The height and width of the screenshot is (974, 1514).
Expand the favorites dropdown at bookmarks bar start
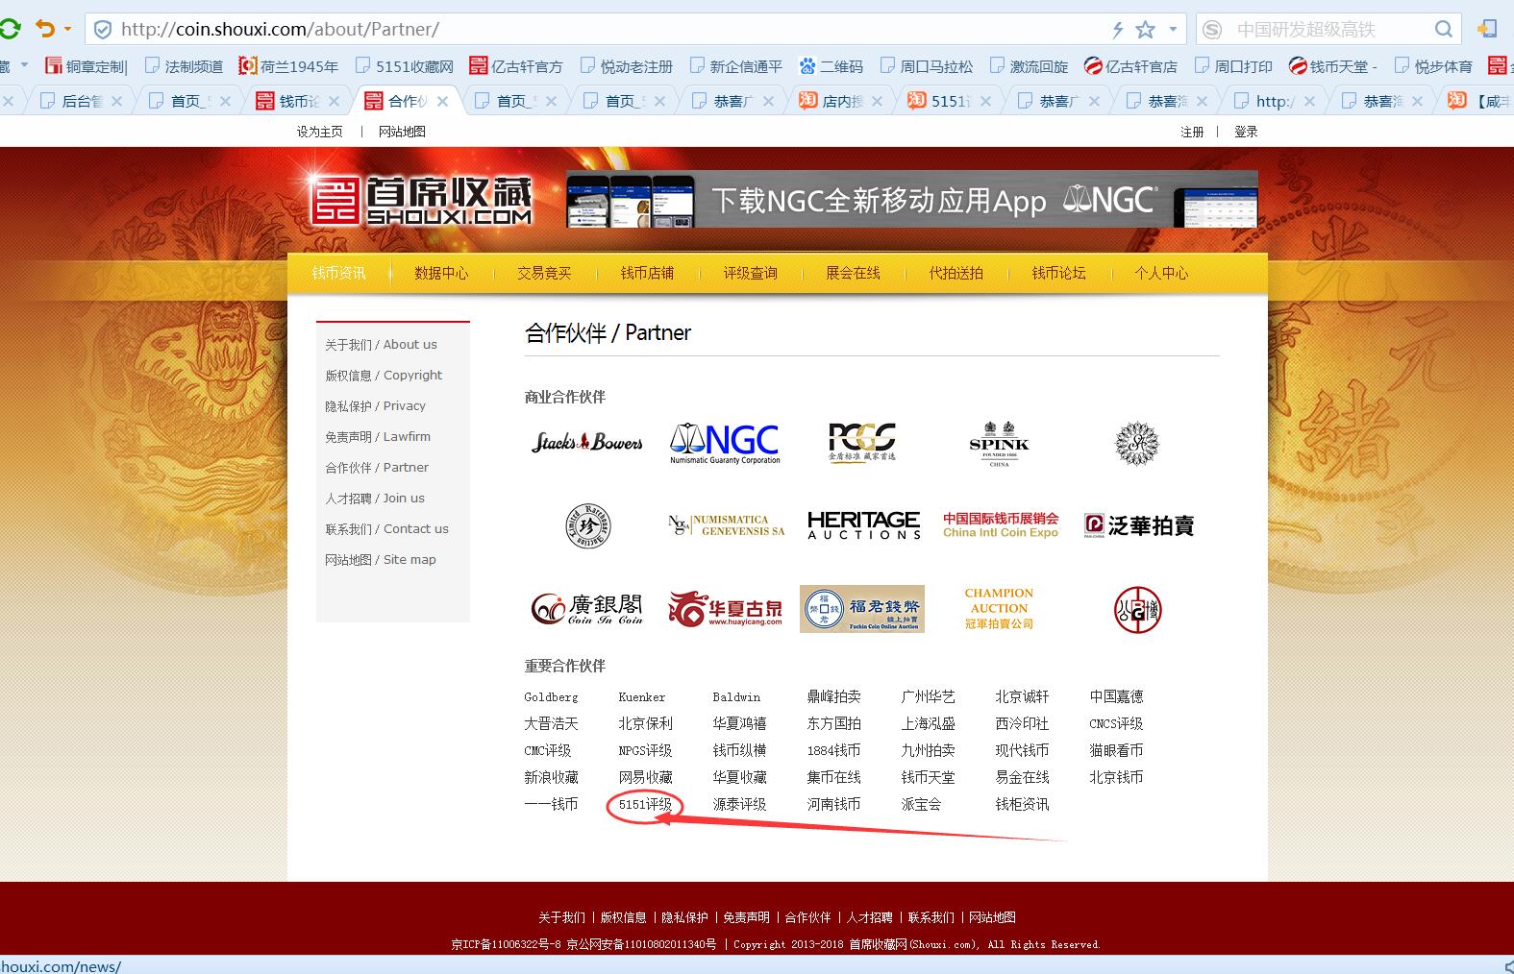coord(23,66)
